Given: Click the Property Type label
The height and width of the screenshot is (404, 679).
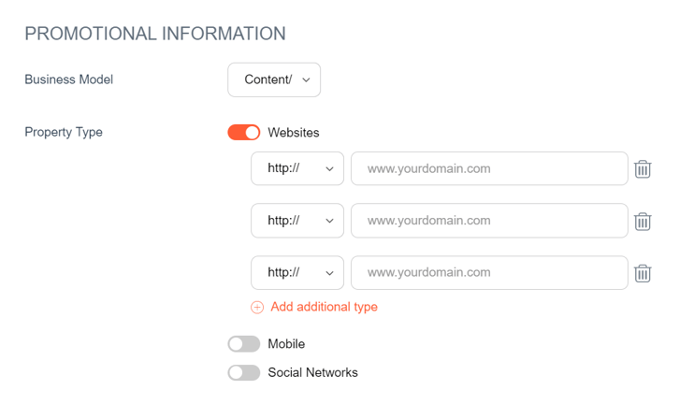Looking at the screenshot, I should 64,132.
